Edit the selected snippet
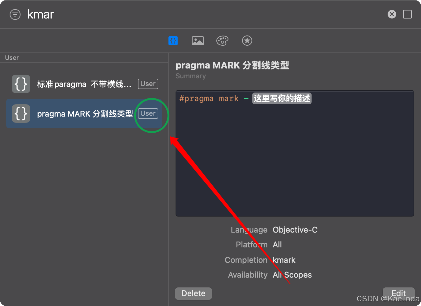 coord(399,293)
